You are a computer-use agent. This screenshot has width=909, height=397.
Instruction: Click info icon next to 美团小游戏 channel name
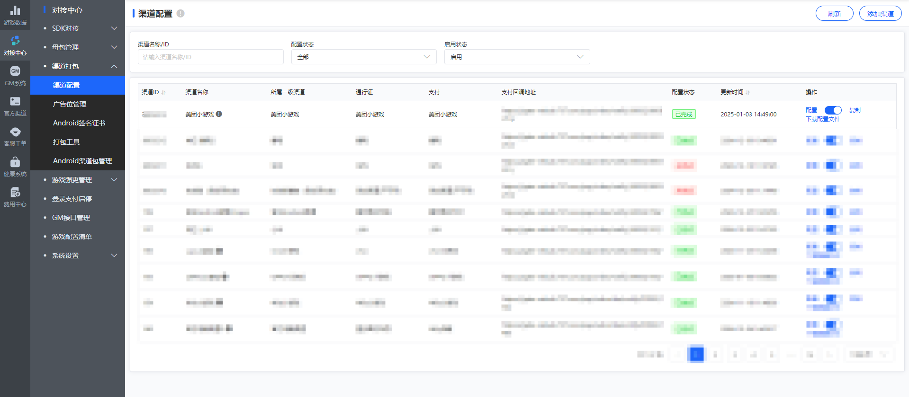(219, 114)
